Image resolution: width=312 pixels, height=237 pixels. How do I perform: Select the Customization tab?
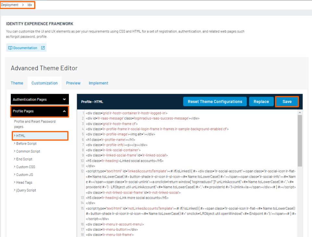point(44,83)
